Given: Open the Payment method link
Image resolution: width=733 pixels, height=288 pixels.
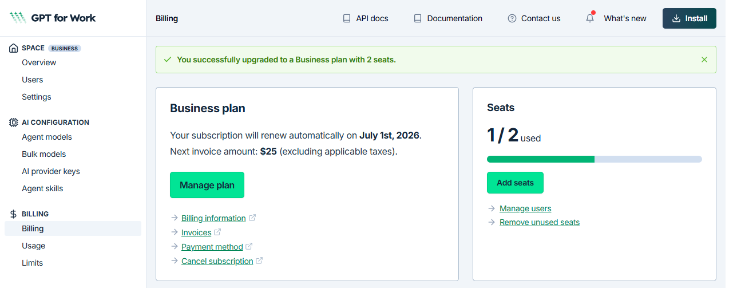Looking at the screenshot, I should (212, 247).
